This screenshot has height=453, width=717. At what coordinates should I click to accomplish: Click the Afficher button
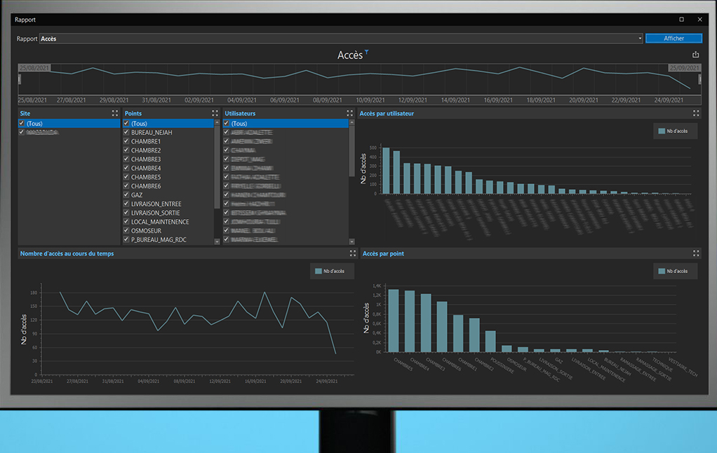pos(674,39)
